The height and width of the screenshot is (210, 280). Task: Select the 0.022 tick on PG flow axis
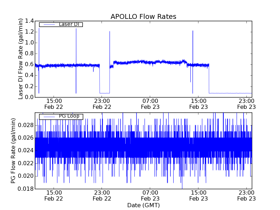point(26,163)
